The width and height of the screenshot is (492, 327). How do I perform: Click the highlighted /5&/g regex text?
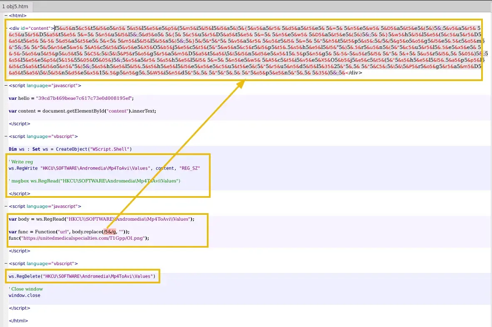(110, 232)
